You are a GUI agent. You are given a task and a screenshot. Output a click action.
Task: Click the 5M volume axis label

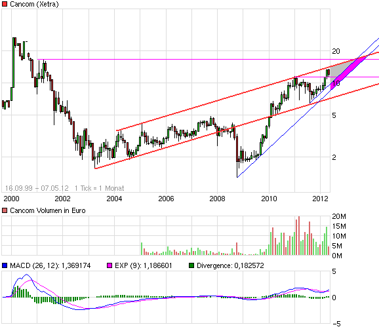point(337,246)
